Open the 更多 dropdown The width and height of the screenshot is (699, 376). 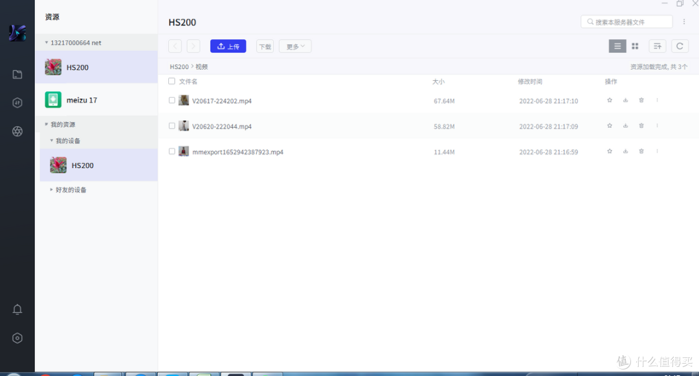click(295, 47)
